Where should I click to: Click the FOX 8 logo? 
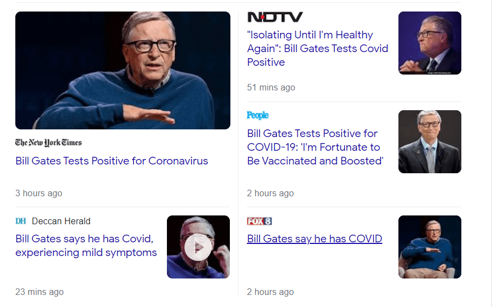tap(259, 221)
